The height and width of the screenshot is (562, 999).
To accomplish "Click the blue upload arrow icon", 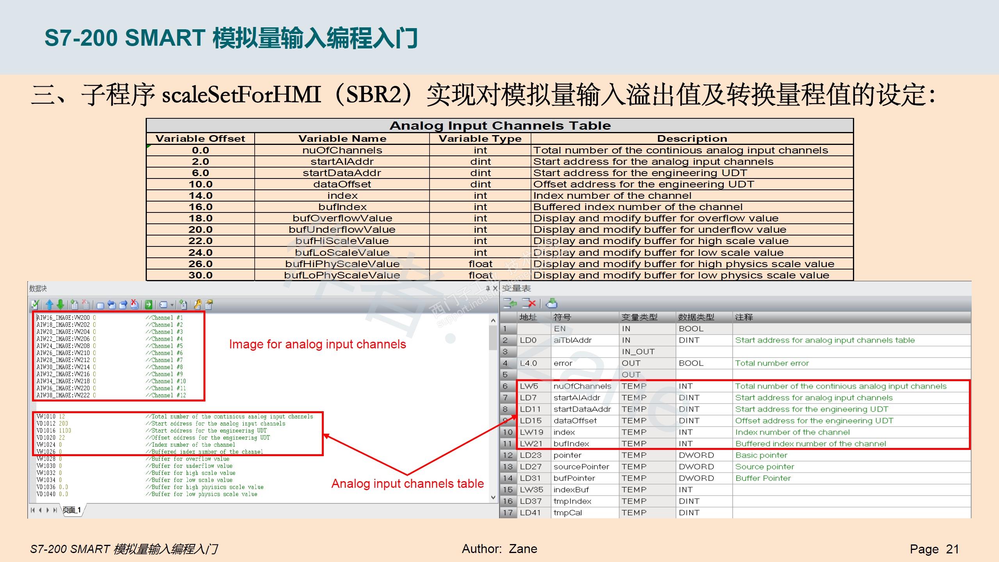I will click(x=50, y=305).
